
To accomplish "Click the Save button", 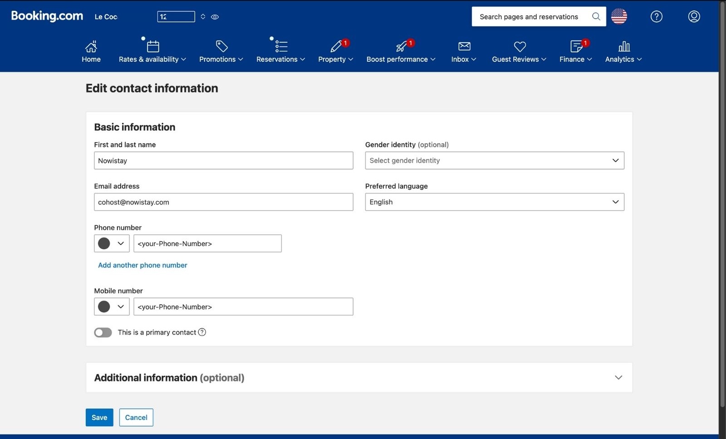I will click(99, 417).
